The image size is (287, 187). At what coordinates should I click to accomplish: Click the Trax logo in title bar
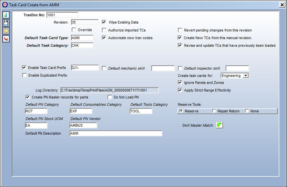point(5,5)
